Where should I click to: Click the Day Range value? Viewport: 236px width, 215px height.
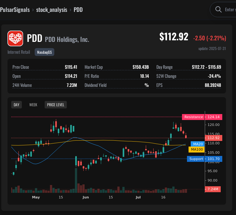coord(206,67)
